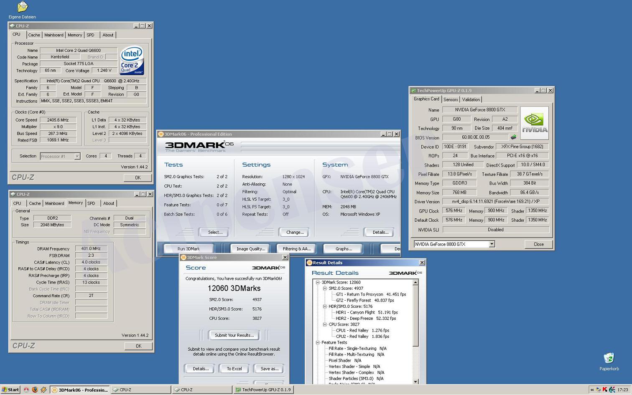Activate the first CPU-Z taskbar item
The height and width of the screenshot is (395, 632).
click(141, 390)
